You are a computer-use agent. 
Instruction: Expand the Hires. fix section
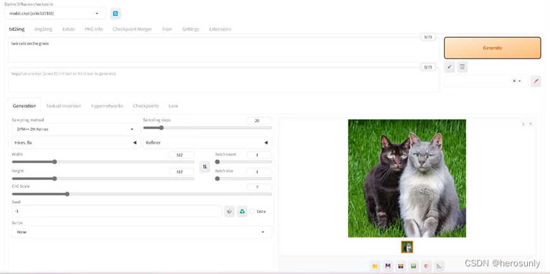coord(76,143)
